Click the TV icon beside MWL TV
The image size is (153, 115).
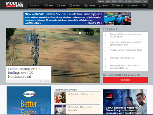pos(114,6)
